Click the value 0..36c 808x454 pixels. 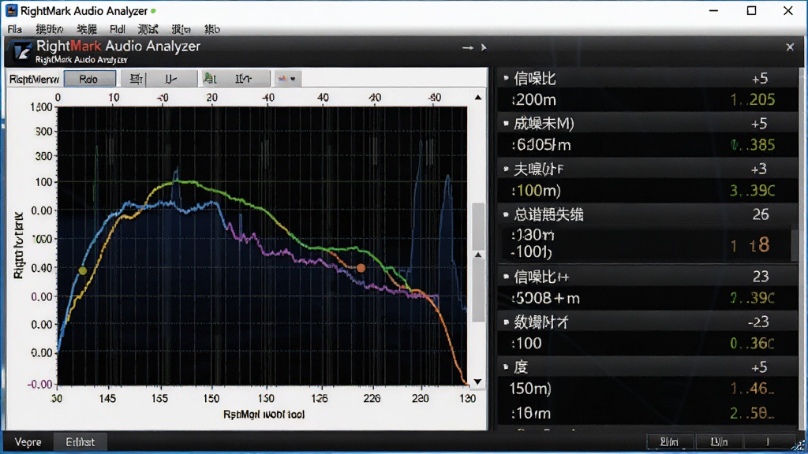point(752,344)
